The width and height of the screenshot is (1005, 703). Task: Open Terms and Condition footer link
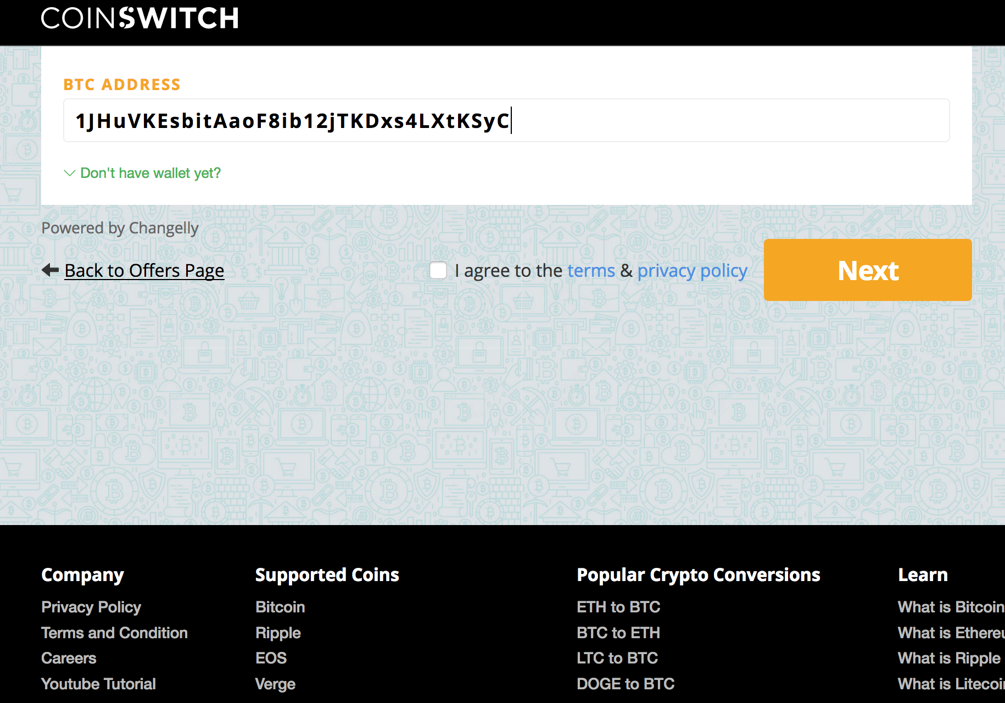(x=115, y=633)
